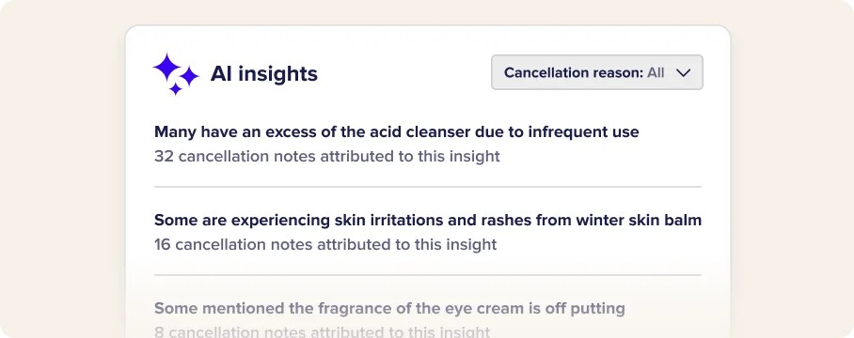Click the 'Cancellation reason:' label text
Viewport: 854px width, 338px height.
click(574, 73)
